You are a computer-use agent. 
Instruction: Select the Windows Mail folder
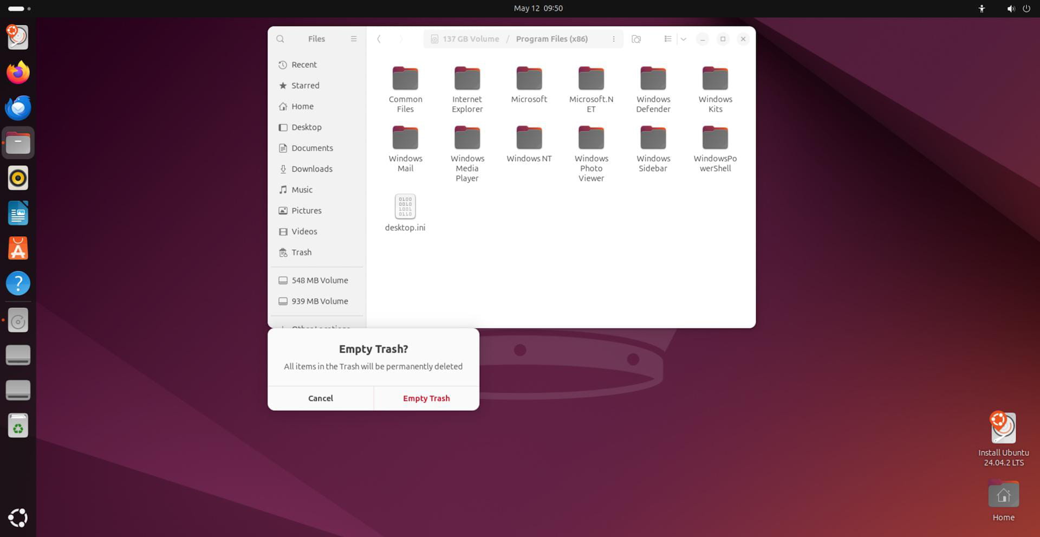coord(405,149)
